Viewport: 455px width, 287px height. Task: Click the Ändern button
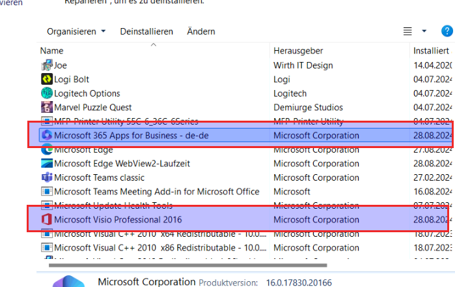tap(200, 31)
